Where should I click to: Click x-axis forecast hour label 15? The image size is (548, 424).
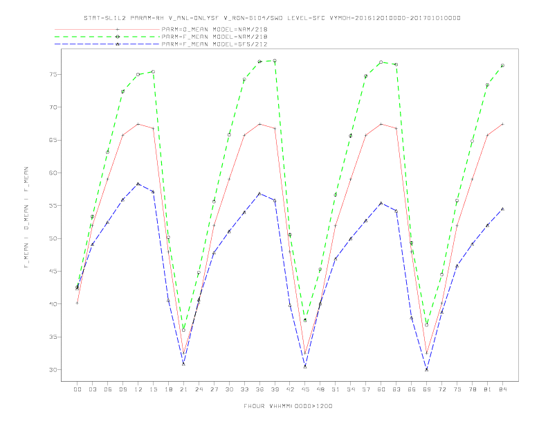[x=153, y=389]
